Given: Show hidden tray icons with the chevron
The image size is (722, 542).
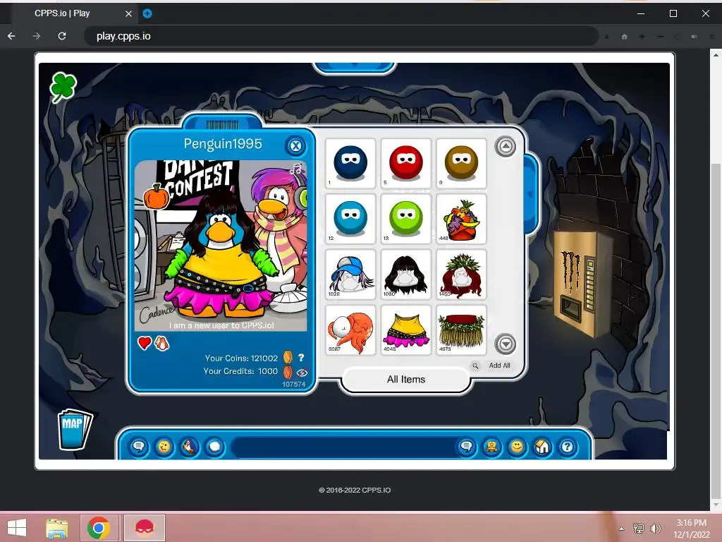Looking at the screenshot, I should coord(621,529).
